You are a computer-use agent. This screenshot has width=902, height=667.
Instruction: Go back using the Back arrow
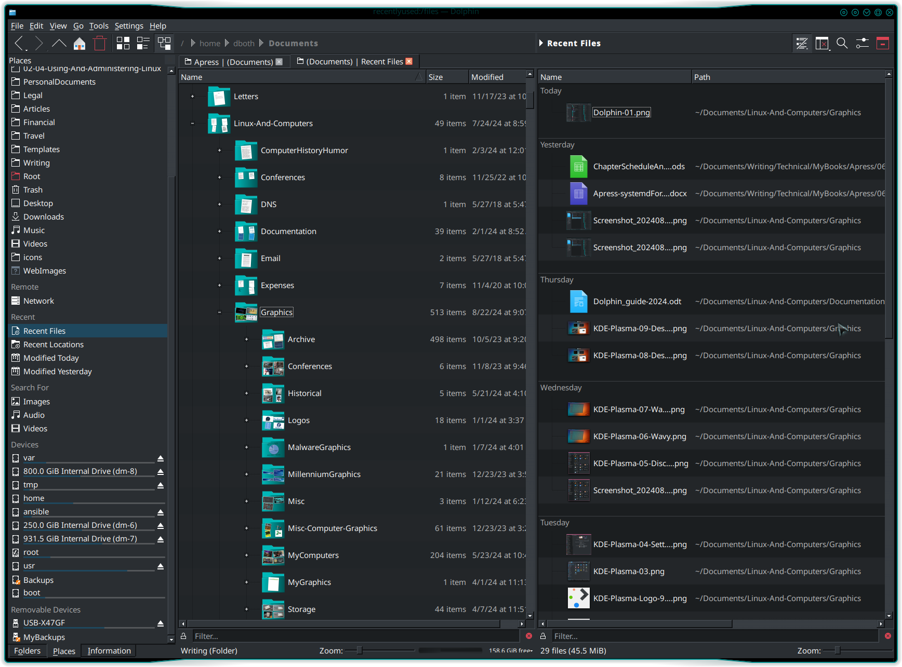click(x=19, y=44)
